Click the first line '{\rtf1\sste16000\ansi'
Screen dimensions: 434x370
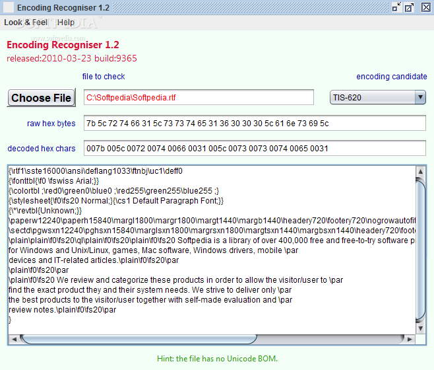pos(96,171)
